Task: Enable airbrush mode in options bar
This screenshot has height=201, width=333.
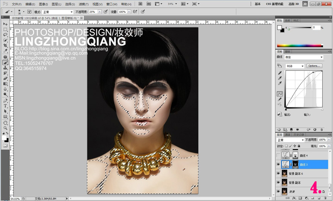Action: point(135,12)
